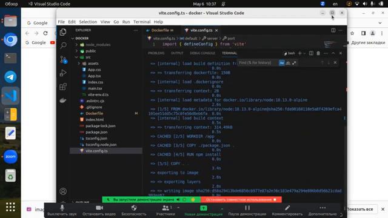Reload the page in the Chrome window
This screenshot has width=388, height=218.
(x=45, y=33)
